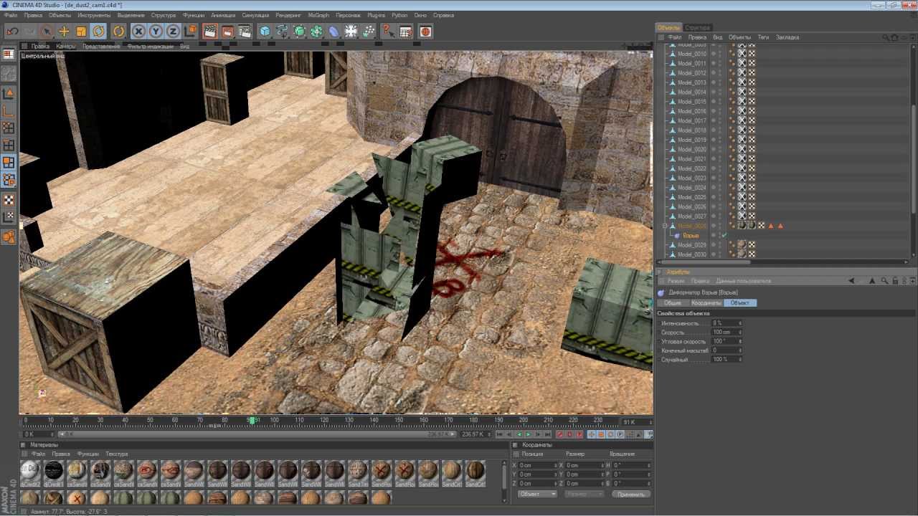Click the Интенсивность value field
Image resolution: width=918 pixels, height=516 pixels.
[x=726, y=323]
